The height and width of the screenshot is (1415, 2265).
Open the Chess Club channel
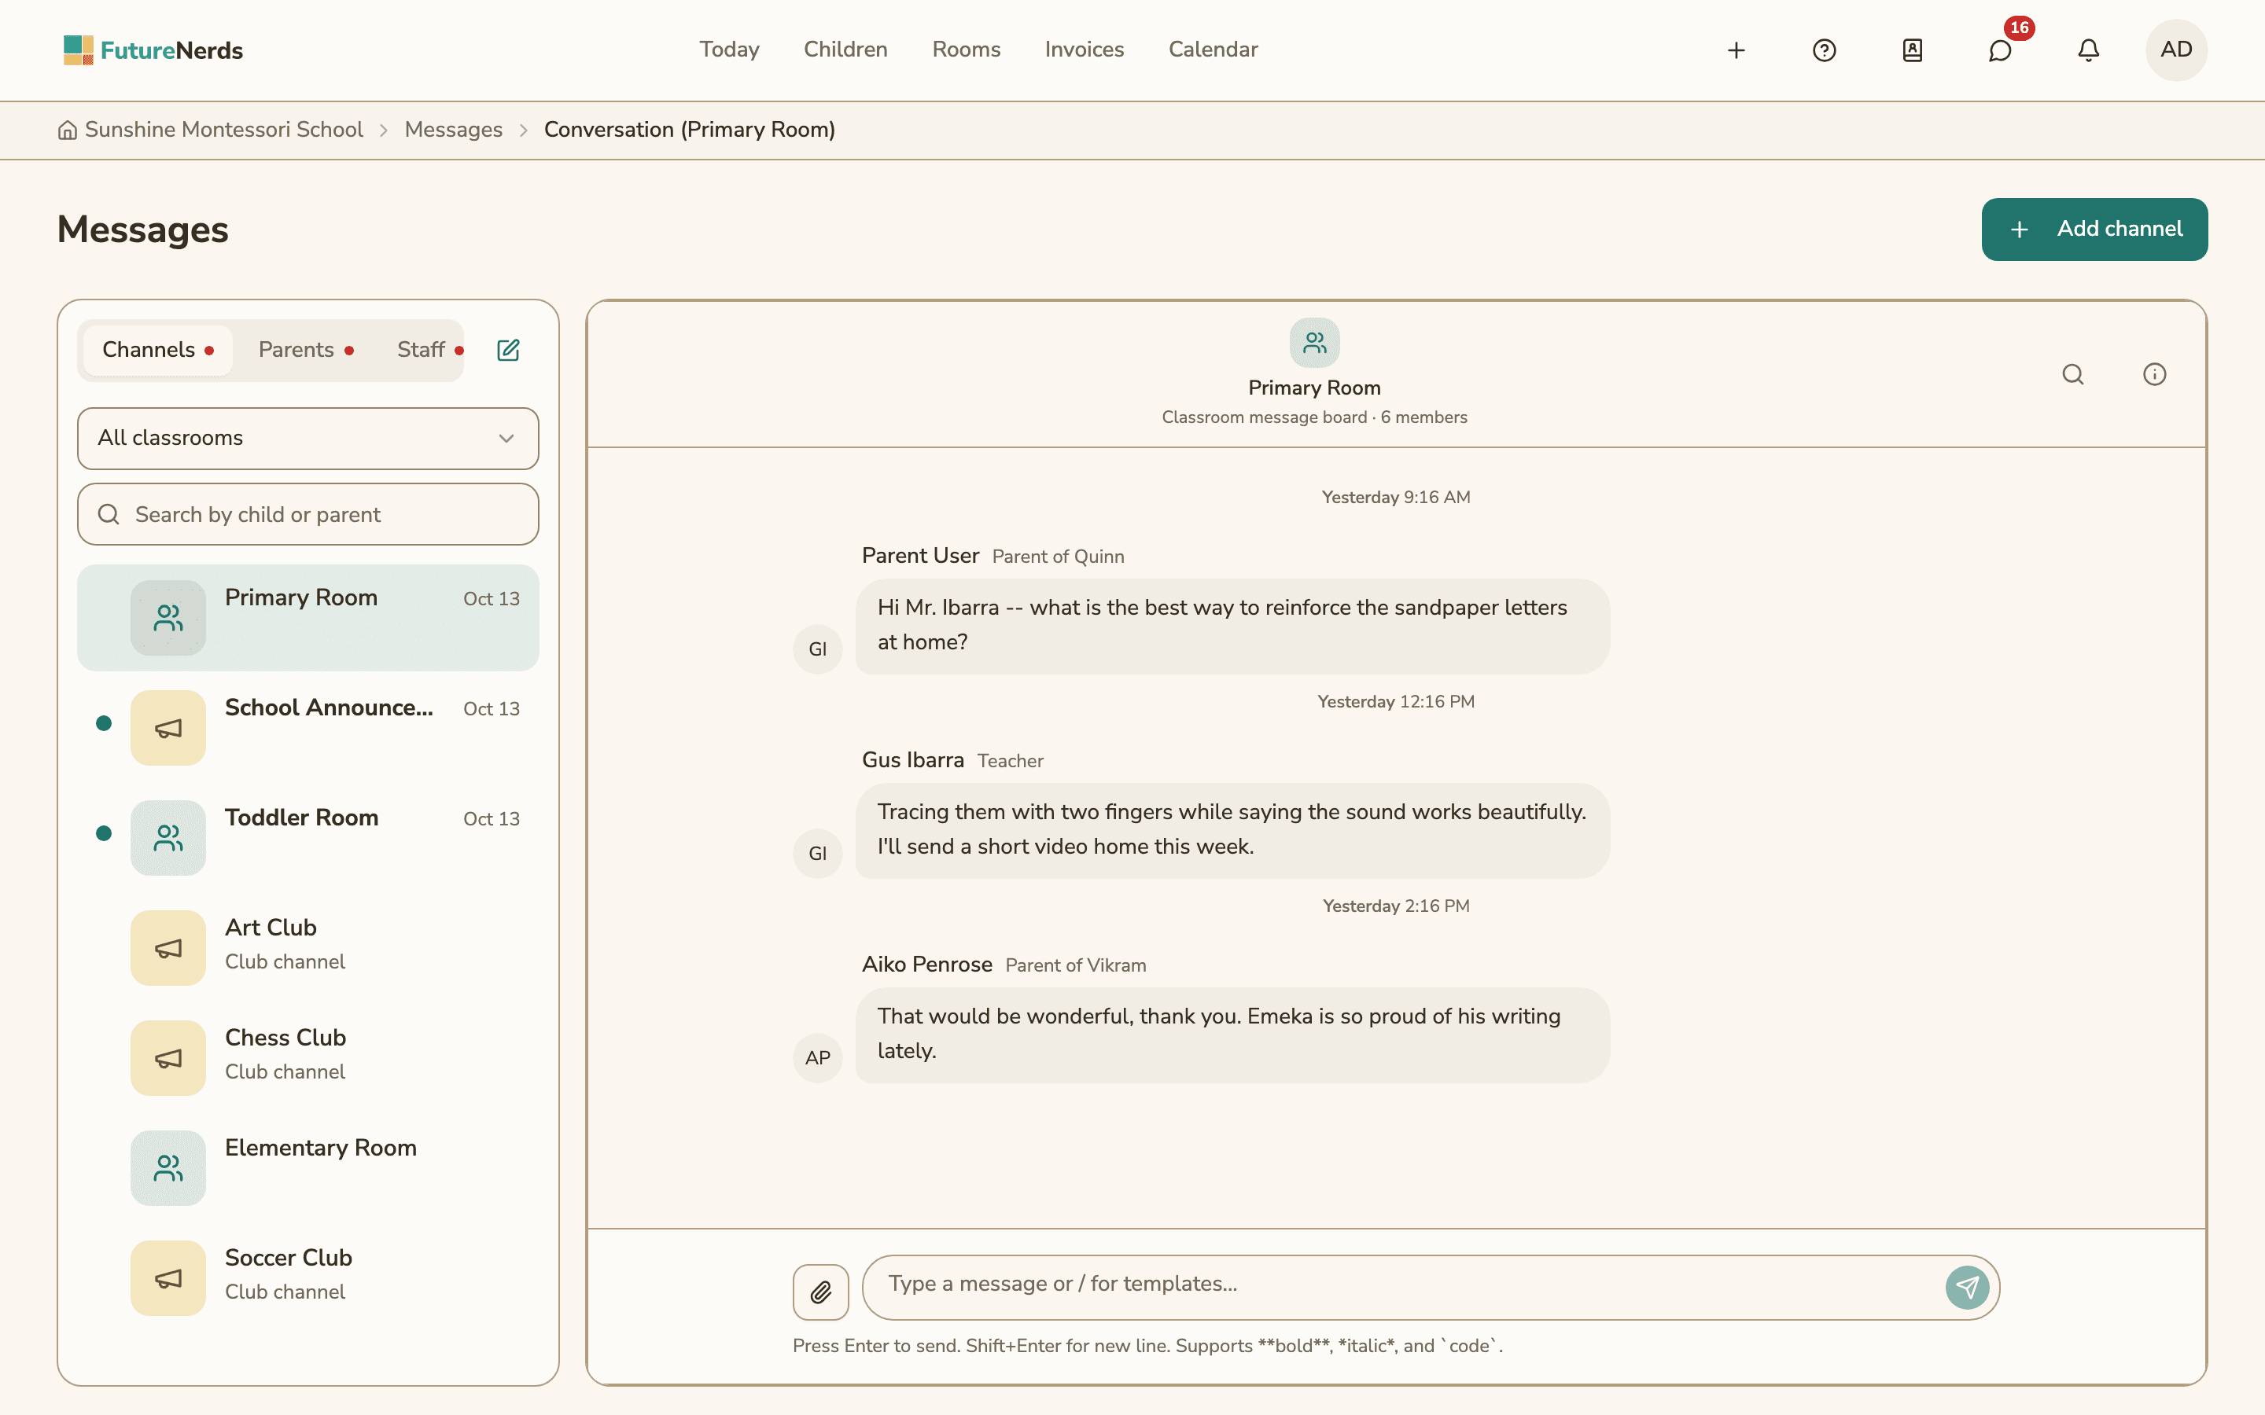[x=308, y=1058]
